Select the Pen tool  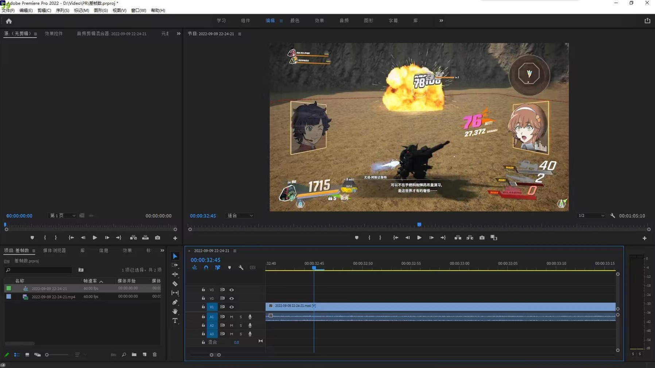point(175,302)
